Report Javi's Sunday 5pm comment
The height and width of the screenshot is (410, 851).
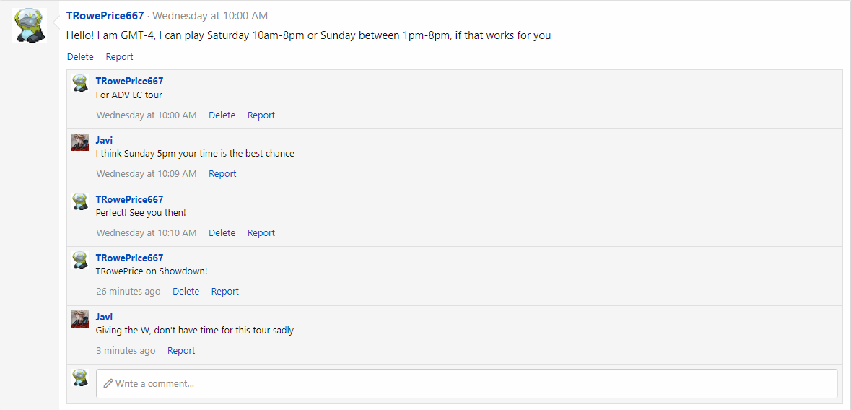[x=222, y=174]
